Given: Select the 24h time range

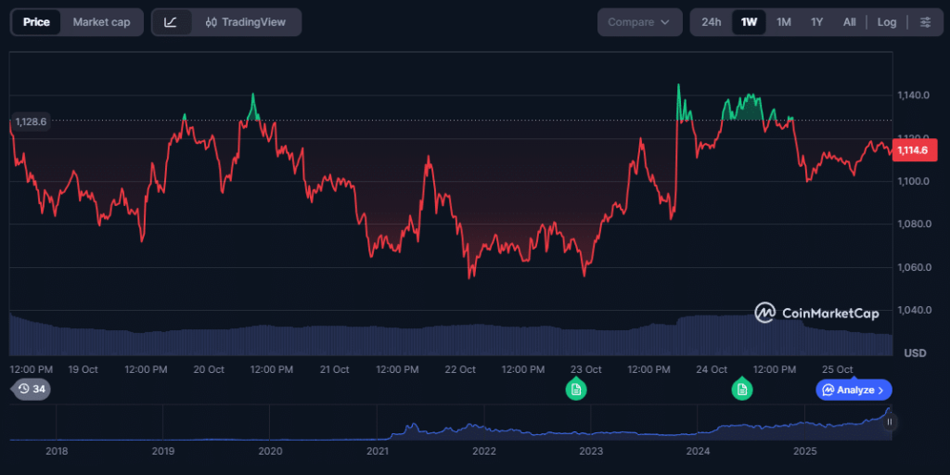Looking at the screenshot, I should pos(712,22).
